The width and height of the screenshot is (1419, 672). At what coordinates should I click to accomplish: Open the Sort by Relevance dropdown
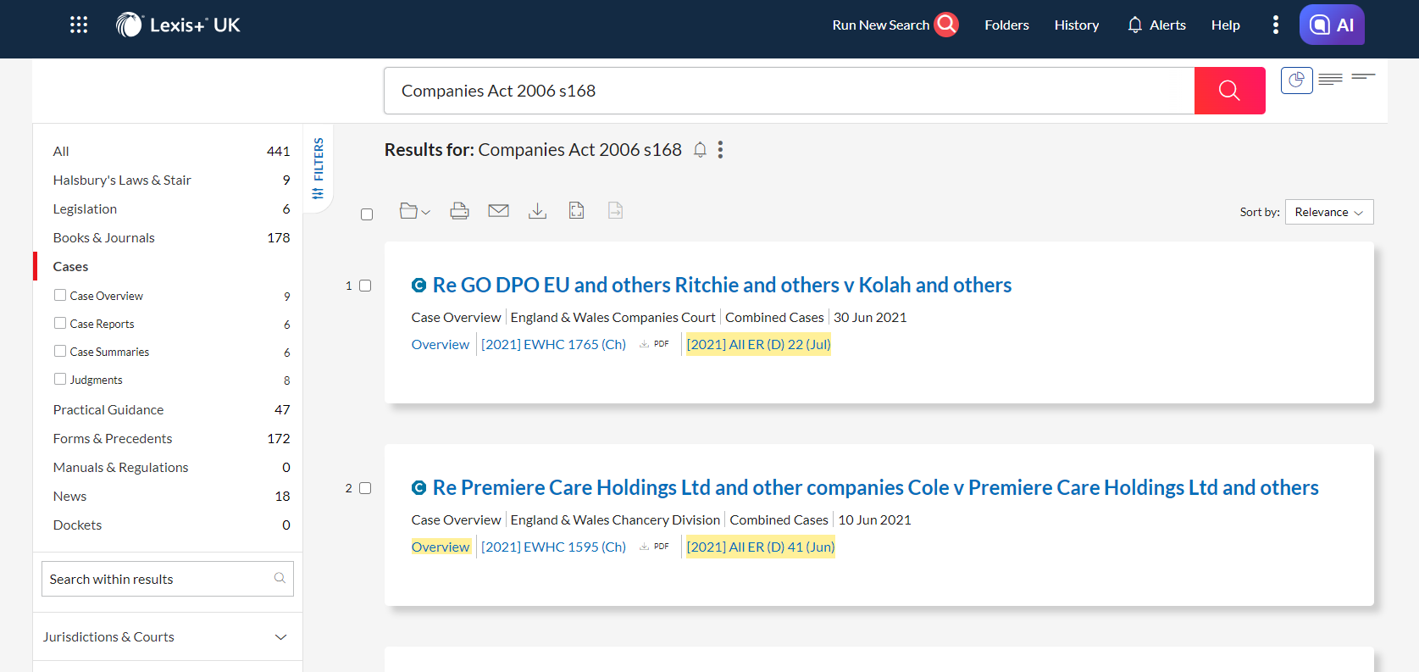click(1328, 212)
